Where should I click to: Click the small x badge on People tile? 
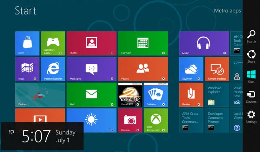[164, 79]
